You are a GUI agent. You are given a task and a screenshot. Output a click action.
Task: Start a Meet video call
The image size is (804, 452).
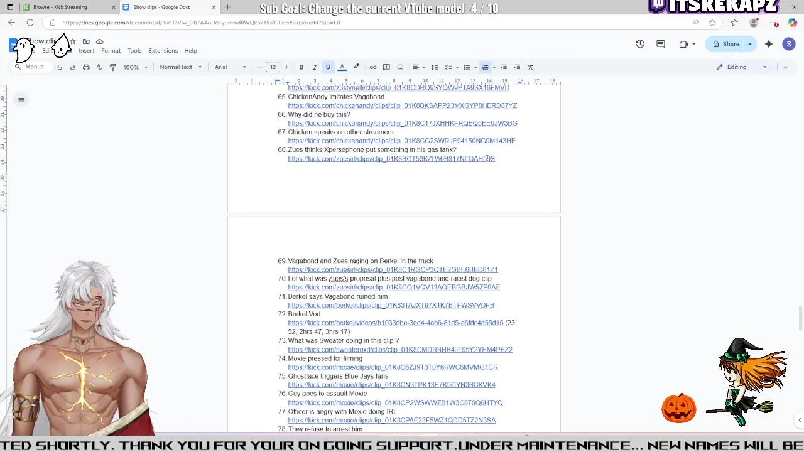coord(683,44)
